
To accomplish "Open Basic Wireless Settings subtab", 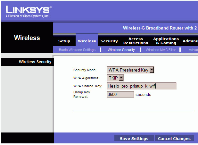I will pos(77,50).
